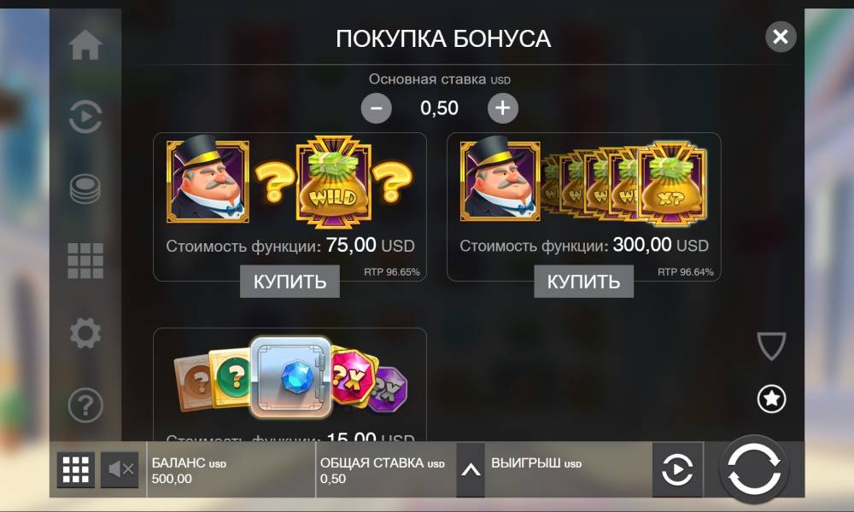Open the help question mark icon
This screenshot has height=512, width=854.
pyautogui.click(x=85, y=405)
